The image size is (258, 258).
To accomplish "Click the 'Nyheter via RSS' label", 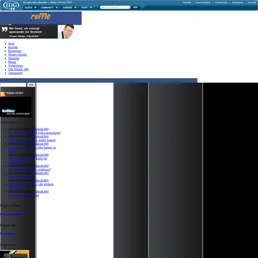I will pyautogui.click(x=15, y=93).
